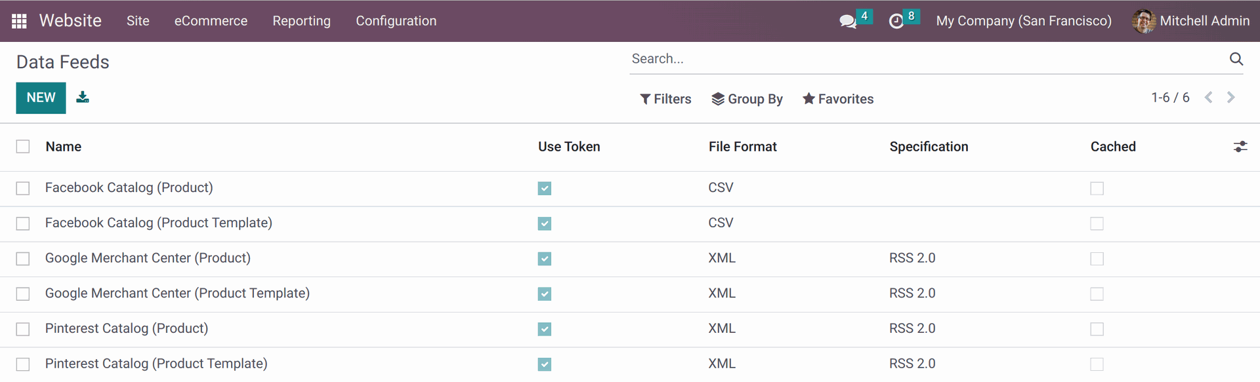Click the NEW button

click(x=41, y=98)
